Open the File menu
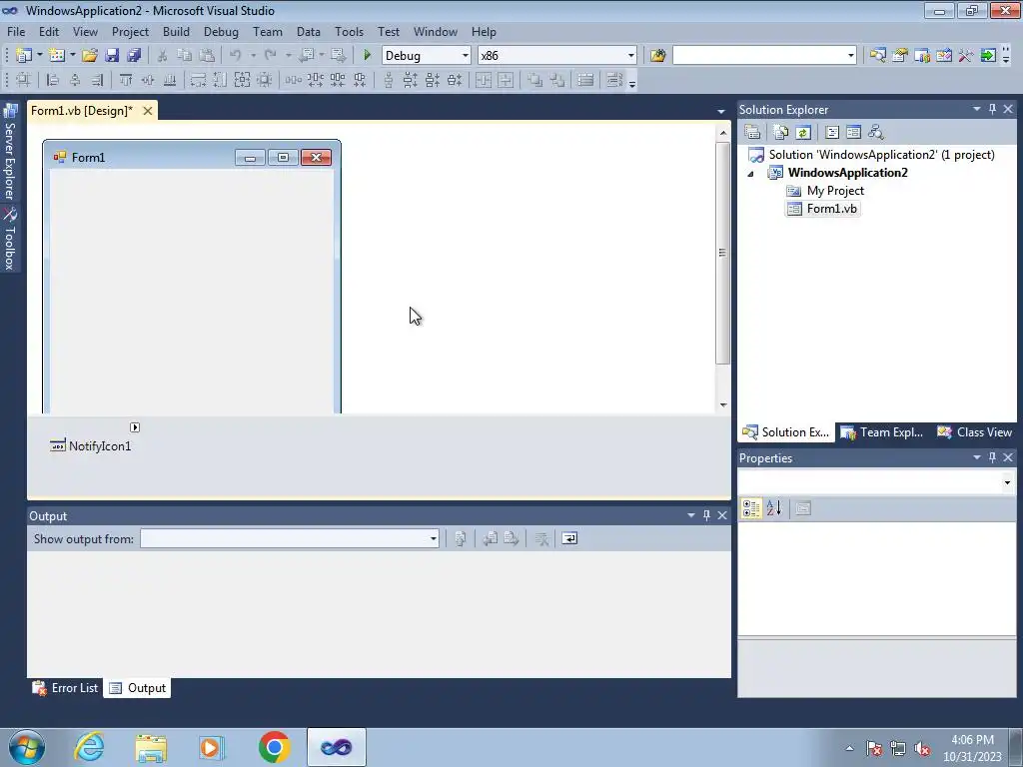This screenshot has width=1023, height=767. tap(16, 31)
